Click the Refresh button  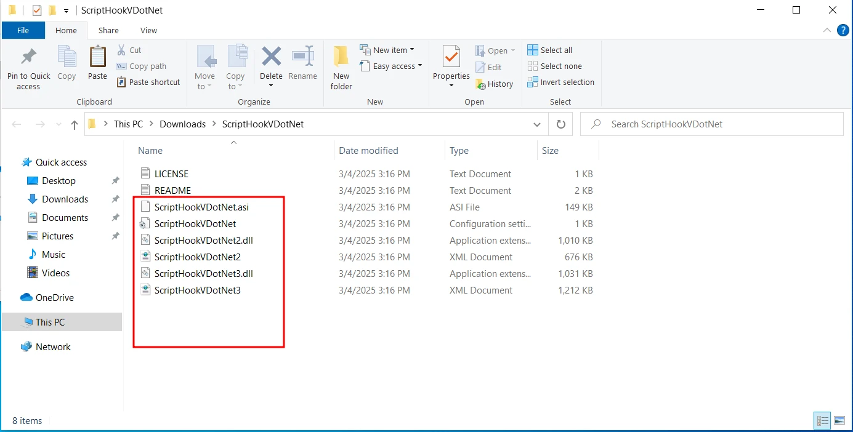click(x=560, y=124)
